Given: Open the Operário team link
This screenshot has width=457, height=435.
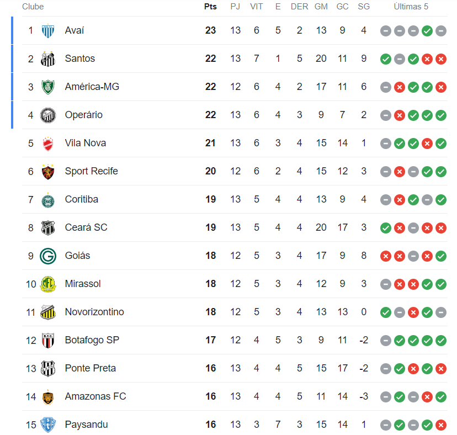Looking at the screenshot, I should pos(83,115).
